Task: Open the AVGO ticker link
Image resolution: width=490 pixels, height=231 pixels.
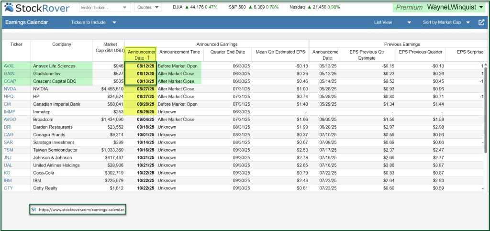Action: pyautogui.click(x=10, y=120)
